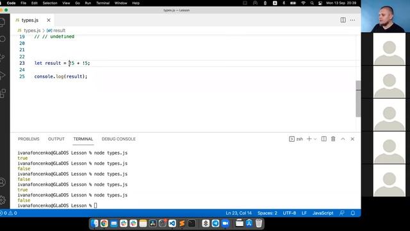Open the Edit menu

(34, 3)
